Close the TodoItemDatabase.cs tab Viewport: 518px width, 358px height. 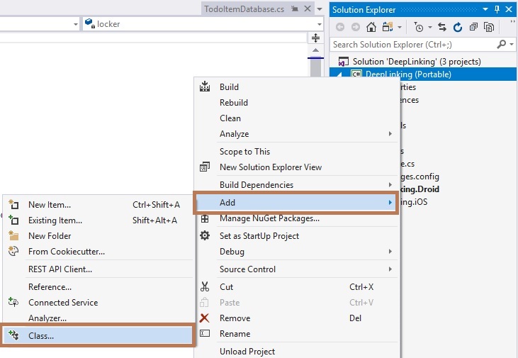point(308,9)
